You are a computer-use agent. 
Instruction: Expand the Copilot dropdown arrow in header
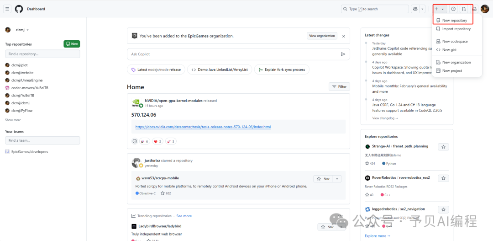[423, 9]
